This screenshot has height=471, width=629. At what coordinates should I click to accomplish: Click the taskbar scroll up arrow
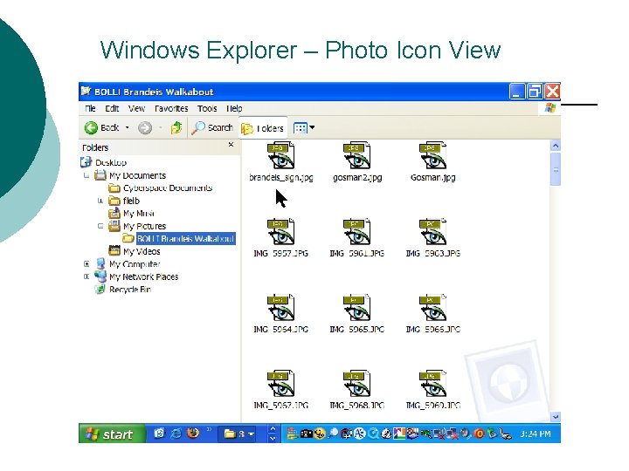[x=273, y=429]
